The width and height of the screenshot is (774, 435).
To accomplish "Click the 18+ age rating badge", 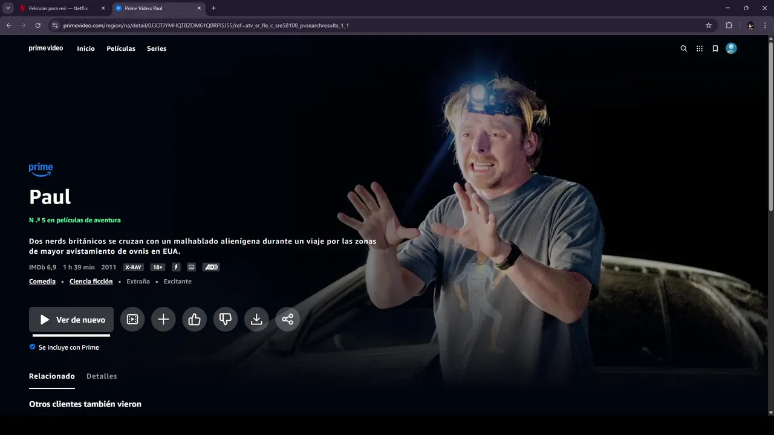I will click(x=158, y=267).
